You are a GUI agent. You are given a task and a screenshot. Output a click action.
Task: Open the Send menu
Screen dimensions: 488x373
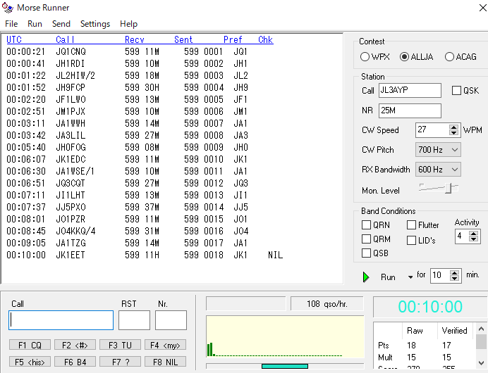[x=61, y=24]
